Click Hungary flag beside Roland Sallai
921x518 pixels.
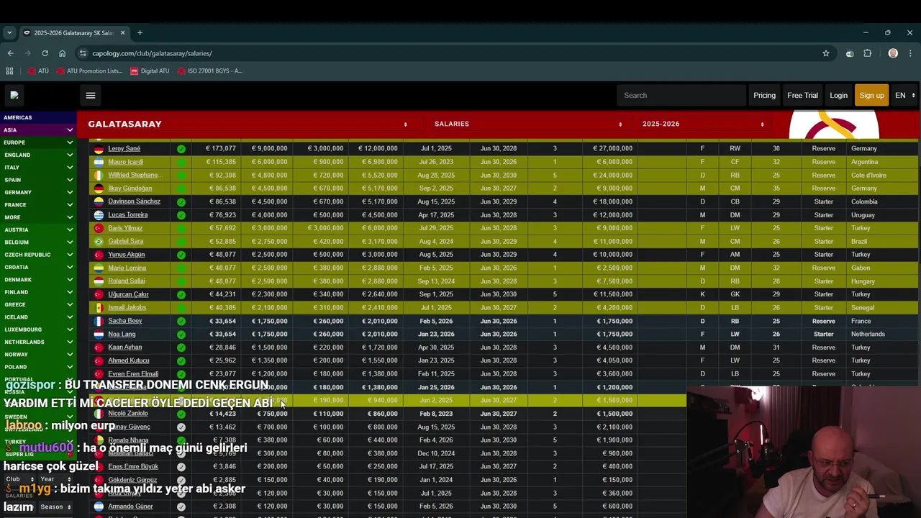point(99,281)
